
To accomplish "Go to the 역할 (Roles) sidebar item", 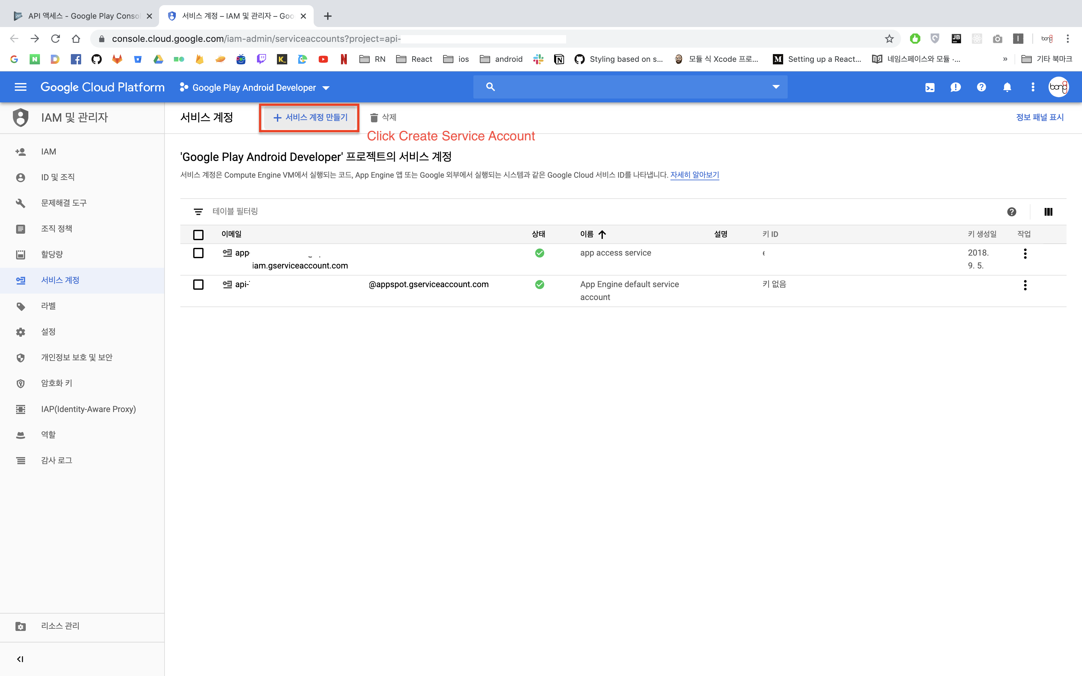I will pos(48,434).
